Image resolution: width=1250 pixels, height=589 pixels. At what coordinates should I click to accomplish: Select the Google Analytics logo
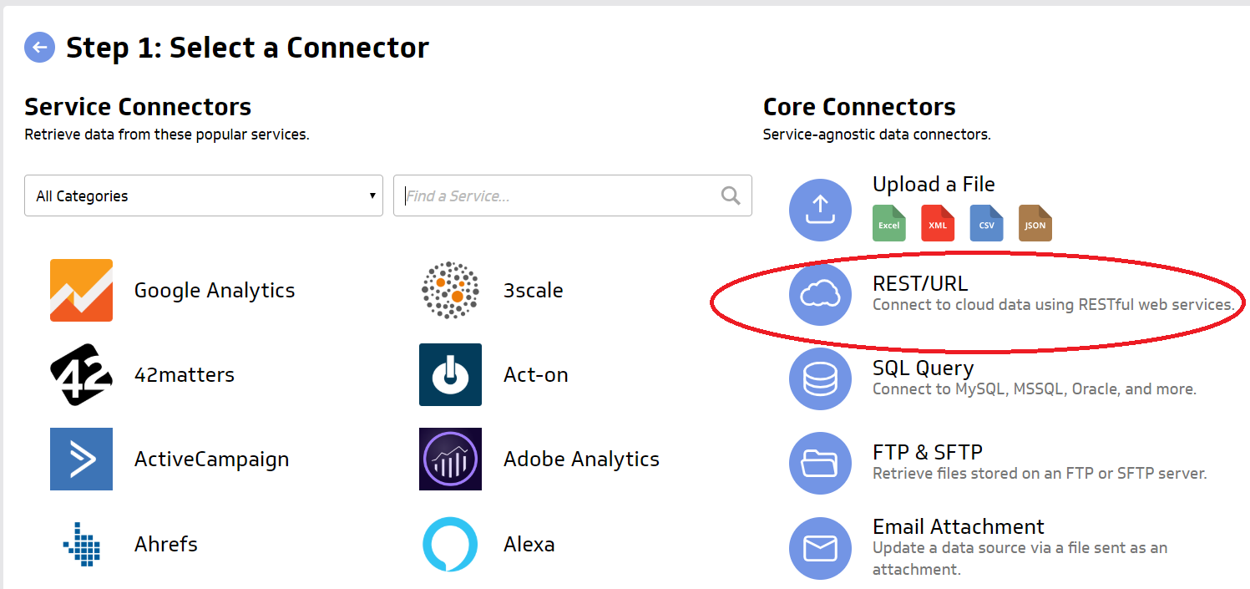pyautogui.click(x=81, y=291)
